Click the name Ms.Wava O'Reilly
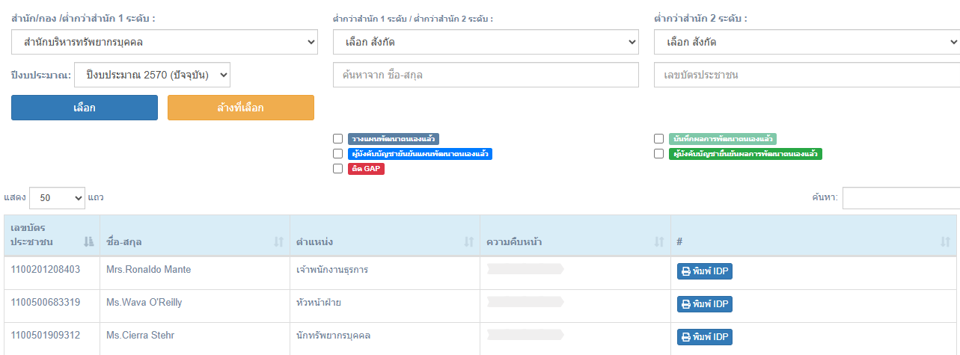This screenshot has width=960, height=355. (144, 302)
